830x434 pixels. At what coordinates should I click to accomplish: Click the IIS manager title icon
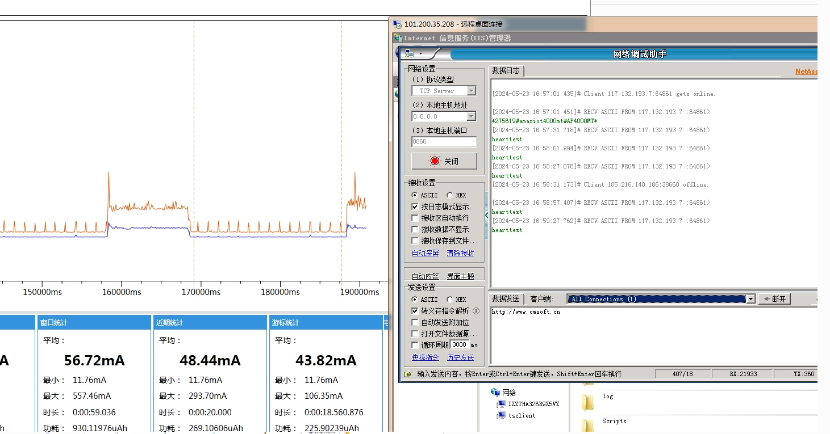pos(398,38)
